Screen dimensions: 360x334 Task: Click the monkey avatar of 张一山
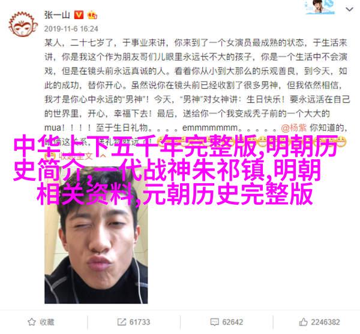(23, 25)
